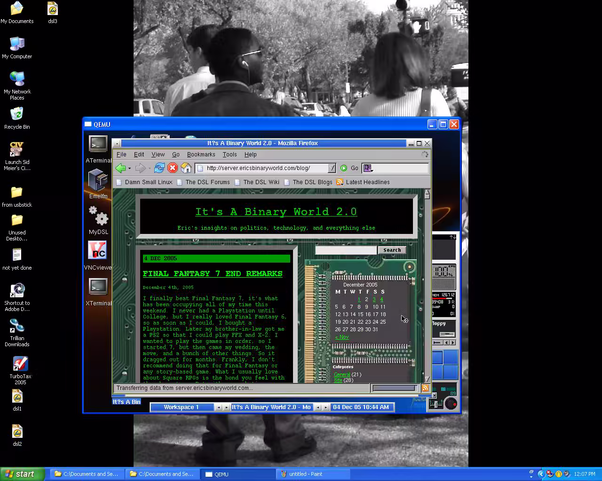Viewport: 602px width, 481px height.
Task: Open calendar day 3 link
Action: pos(374,299)
